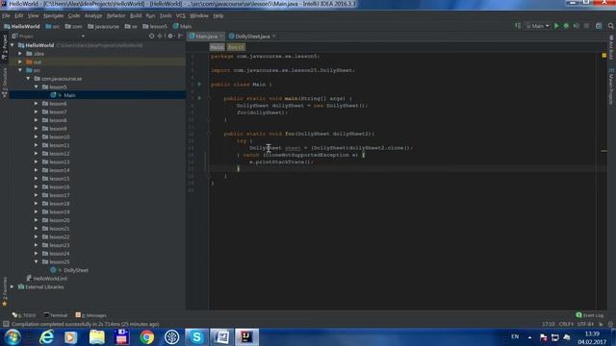Open Favorites side tool window with star

pos(4,292)
